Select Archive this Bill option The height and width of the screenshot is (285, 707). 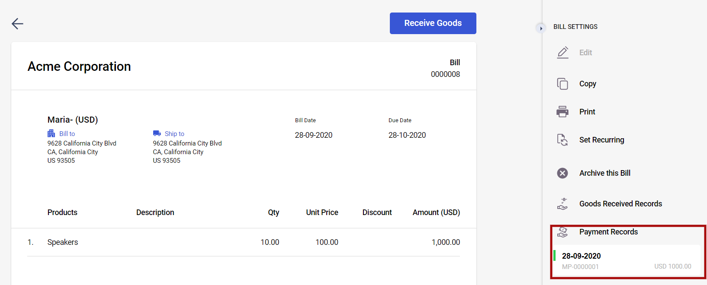click(x=604, y=173)
